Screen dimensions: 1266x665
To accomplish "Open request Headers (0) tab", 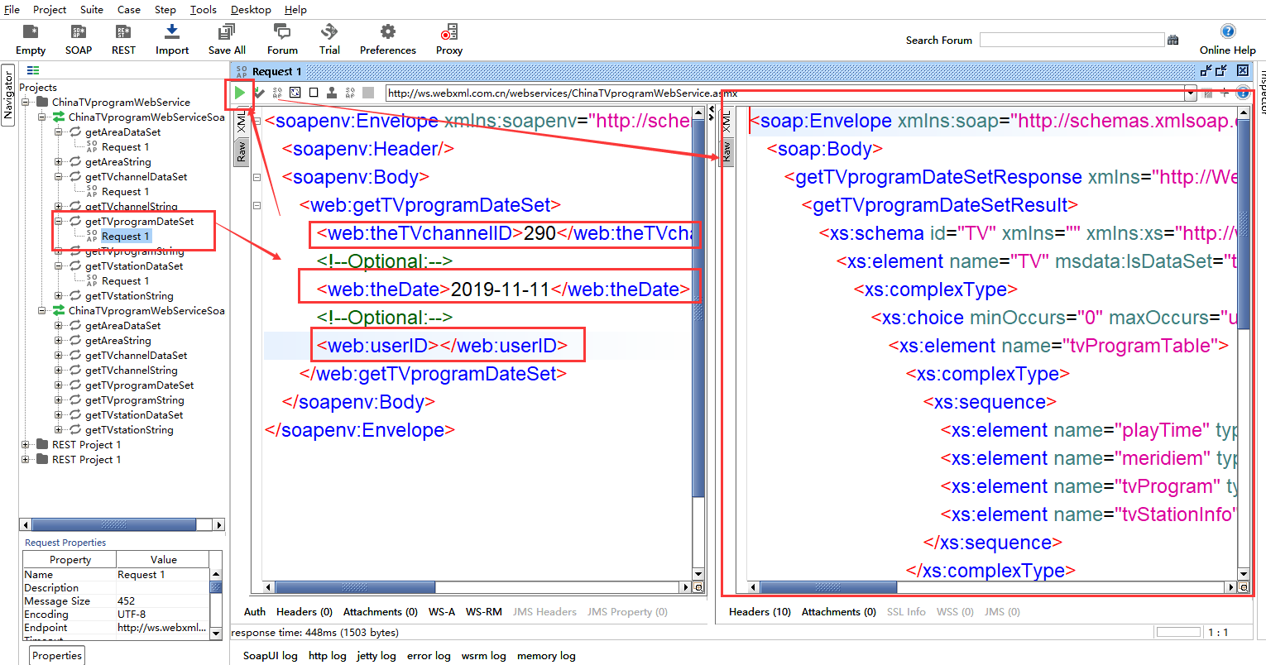I will [x=304, y=612].
